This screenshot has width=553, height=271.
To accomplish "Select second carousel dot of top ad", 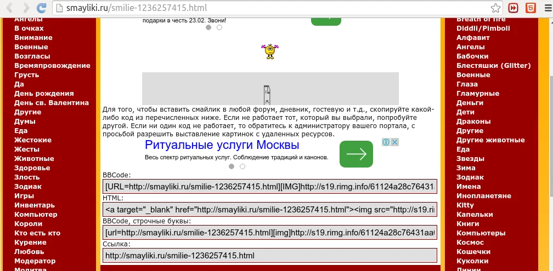I will 219,27.
